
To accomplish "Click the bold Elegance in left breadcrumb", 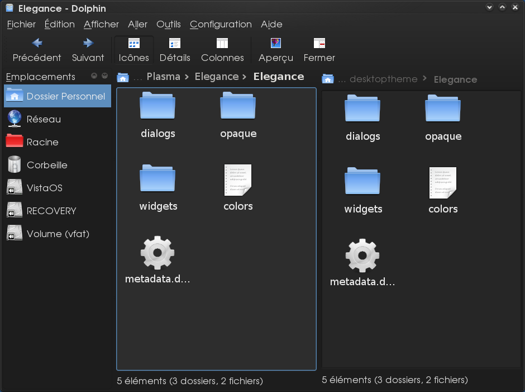I will coord(279,77).
